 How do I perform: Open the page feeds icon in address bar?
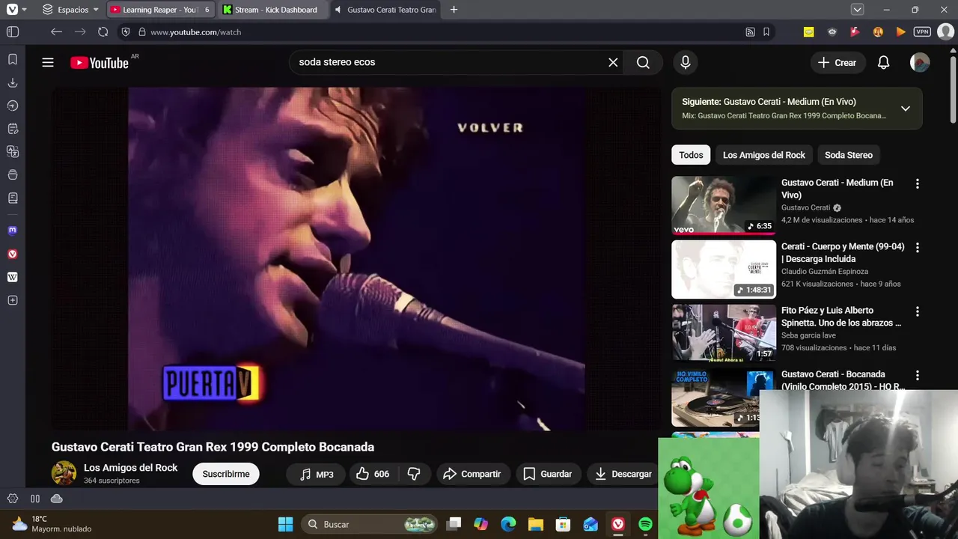(x=750, y=32)
